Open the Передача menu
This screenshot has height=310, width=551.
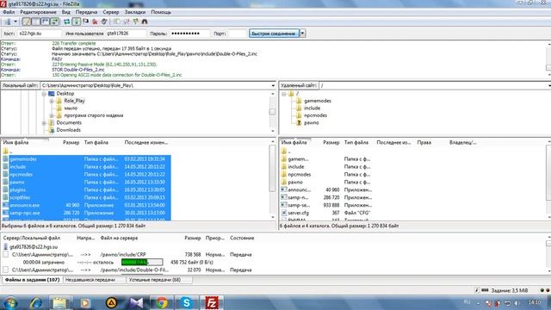pos(86,12)
